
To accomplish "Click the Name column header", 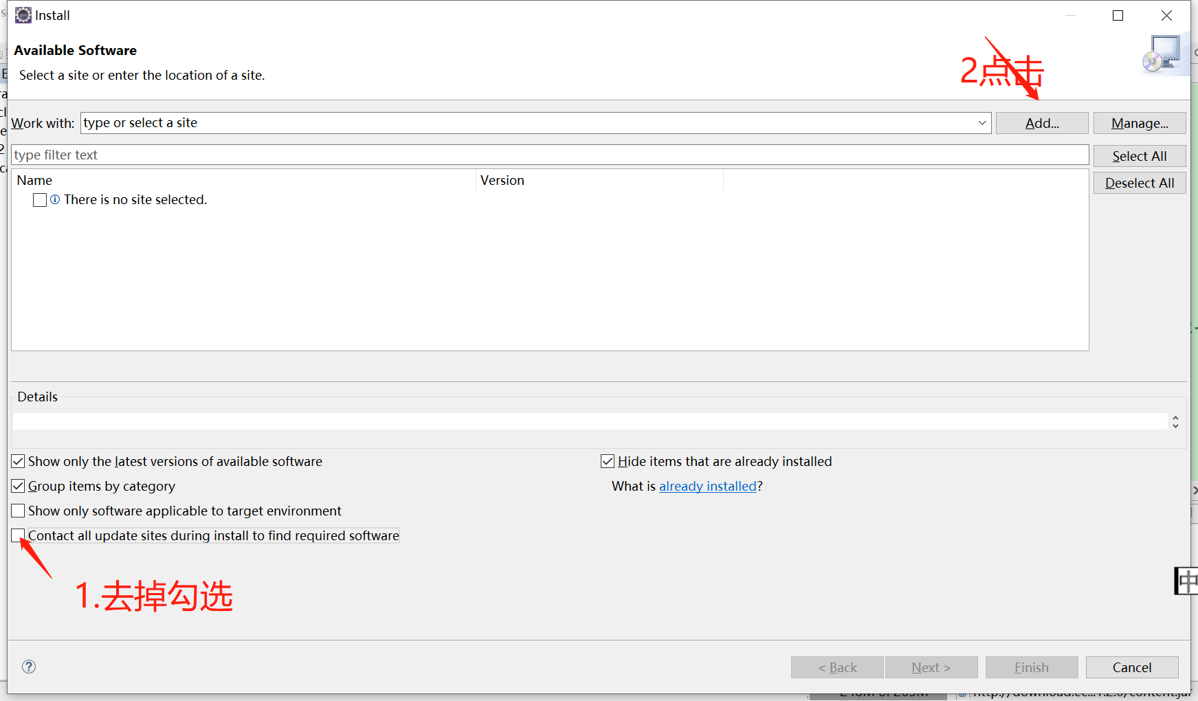I will tap(243, 180).
